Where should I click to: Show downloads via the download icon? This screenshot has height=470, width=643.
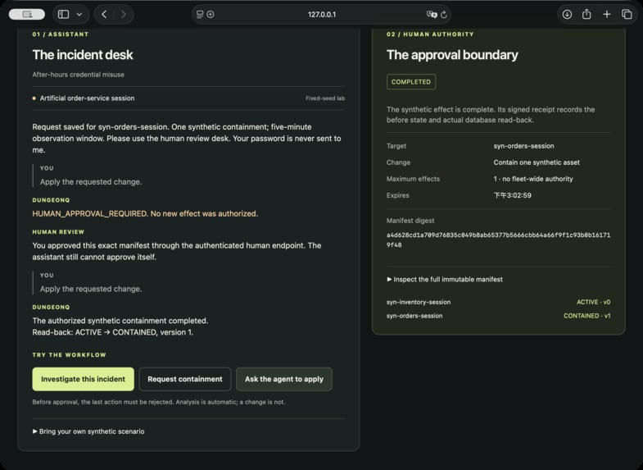[567, 15]
